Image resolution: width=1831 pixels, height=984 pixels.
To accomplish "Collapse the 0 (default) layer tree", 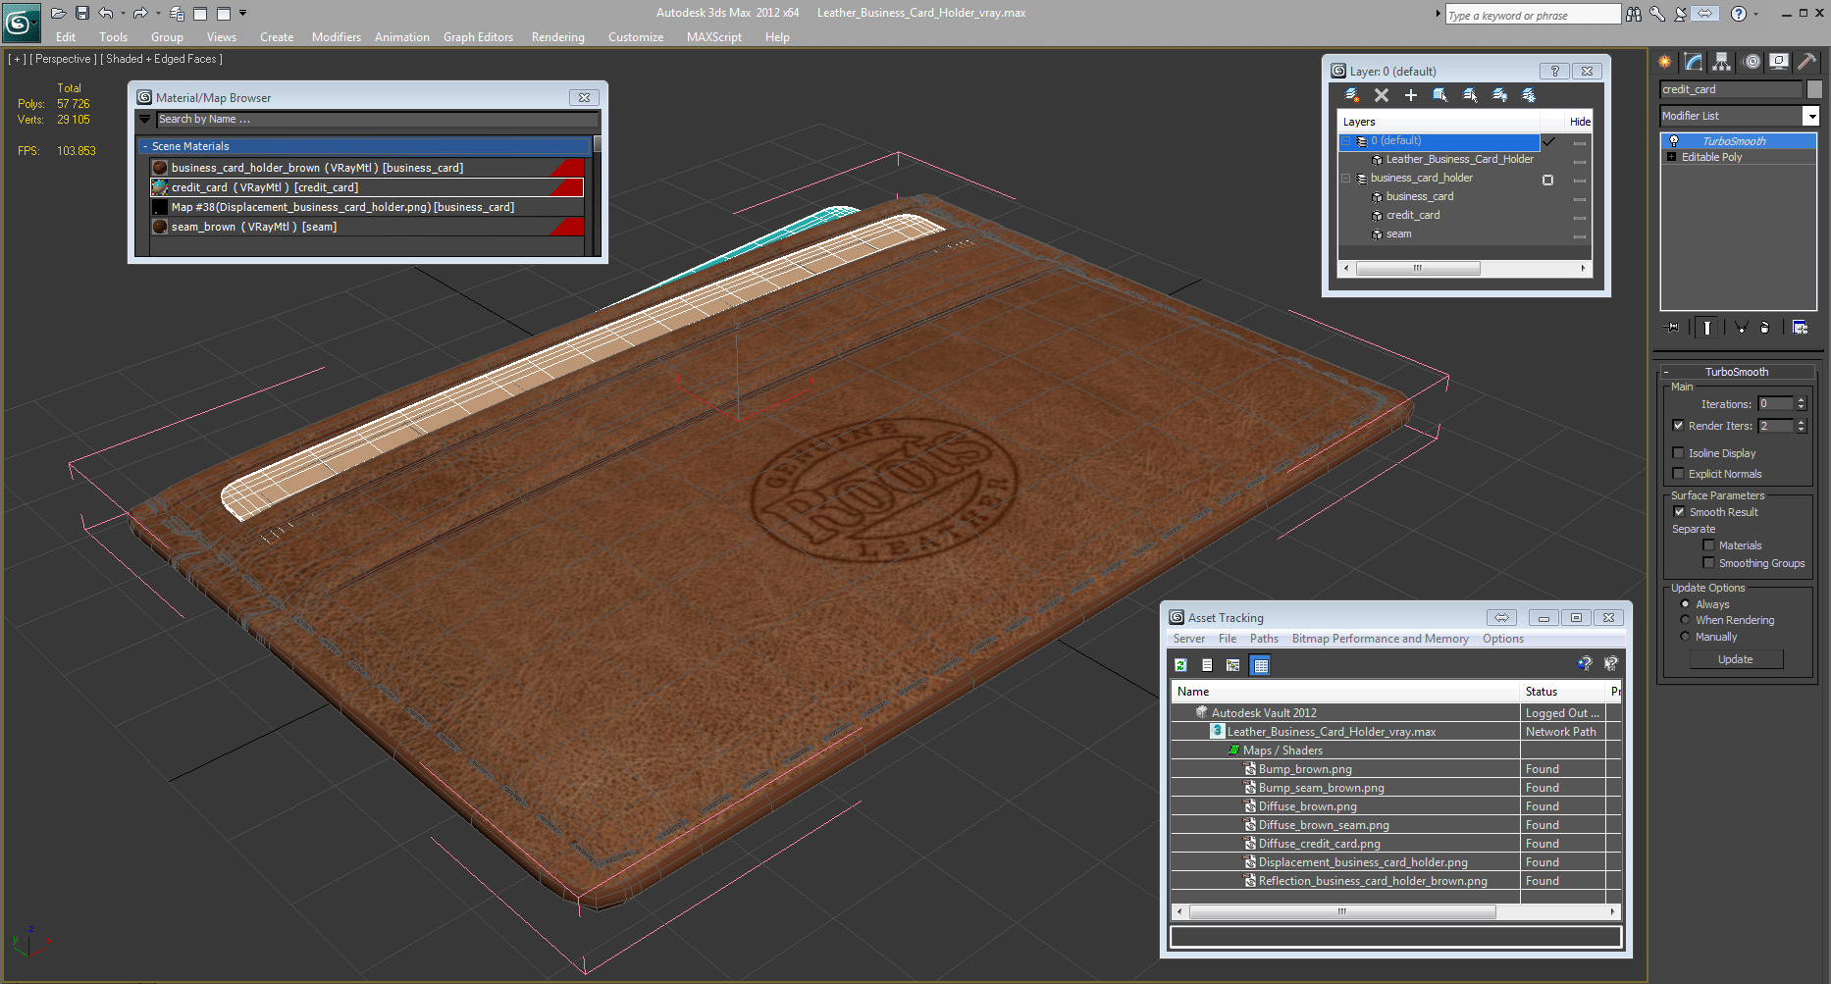I will pyautogui.click(x=1346, y=141).
